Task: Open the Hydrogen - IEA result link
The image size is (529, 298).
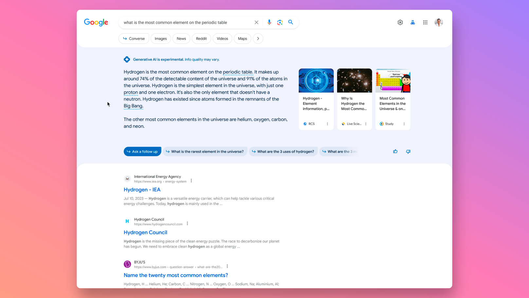Action: pyautogui.click(x=142, y=190)
